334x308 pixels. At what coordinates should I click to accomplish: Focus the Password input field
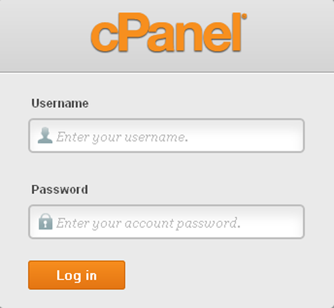point(166,222)
